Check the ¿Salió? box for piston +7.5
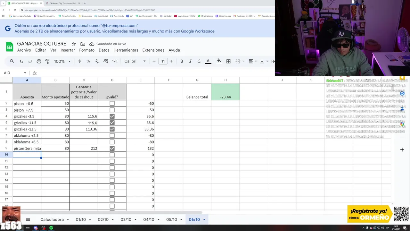 [112, 110]
